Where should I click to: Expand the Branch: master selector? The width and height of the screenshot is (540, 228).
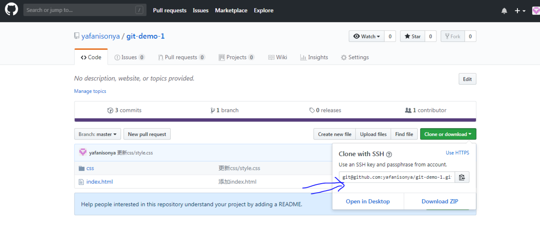click(x=98, y=134)
